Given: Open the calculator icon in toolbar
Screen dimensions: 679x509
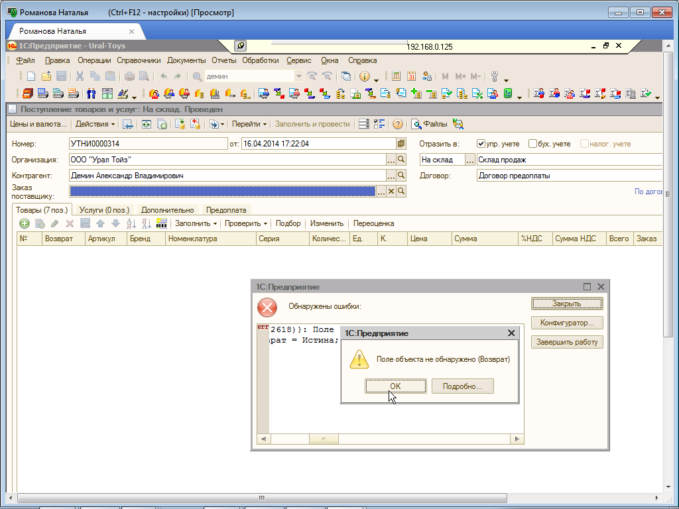Looking at the screenshot, I should point(396,77).
